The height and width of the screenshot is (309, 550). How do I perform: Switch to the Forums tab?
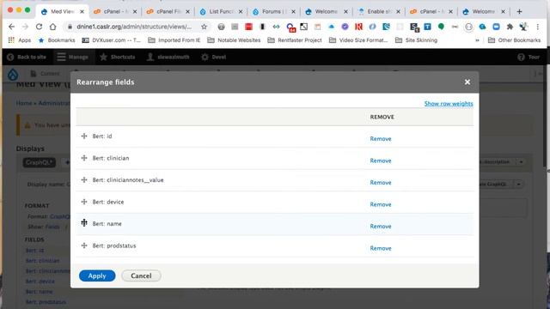(274, 11)
